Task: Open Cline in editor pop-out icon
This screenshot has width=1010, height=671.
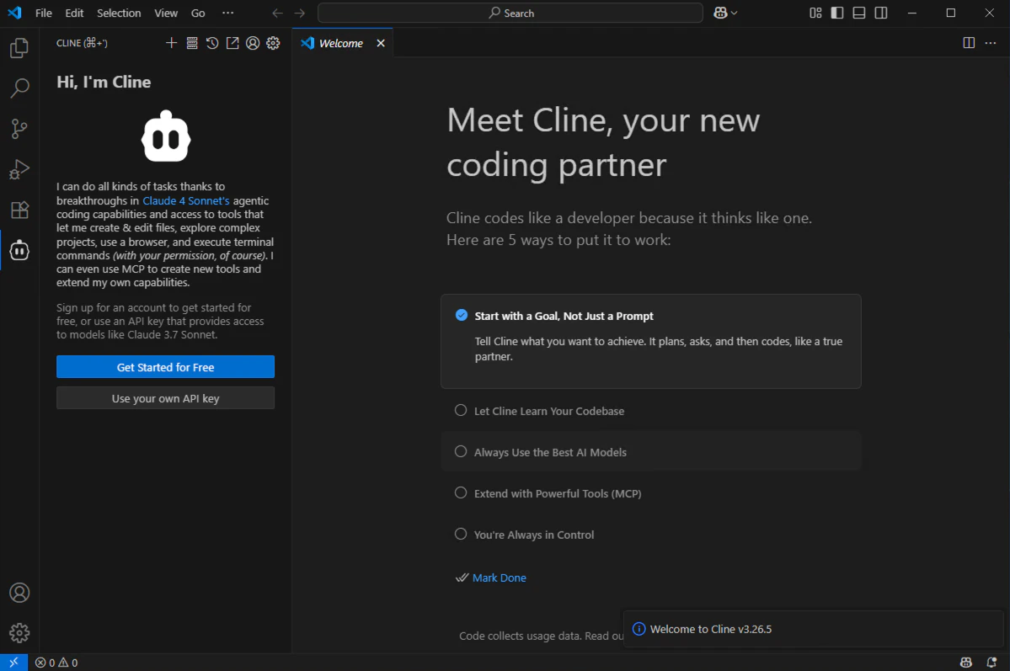Action: 232,42
